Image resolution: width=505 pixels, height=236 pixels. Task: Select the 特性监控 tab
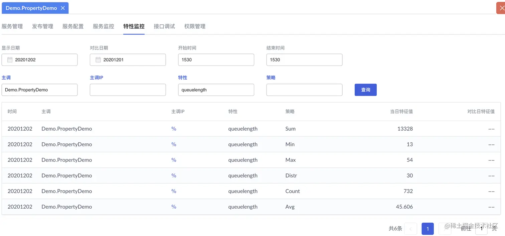click(x=134, y=26)
